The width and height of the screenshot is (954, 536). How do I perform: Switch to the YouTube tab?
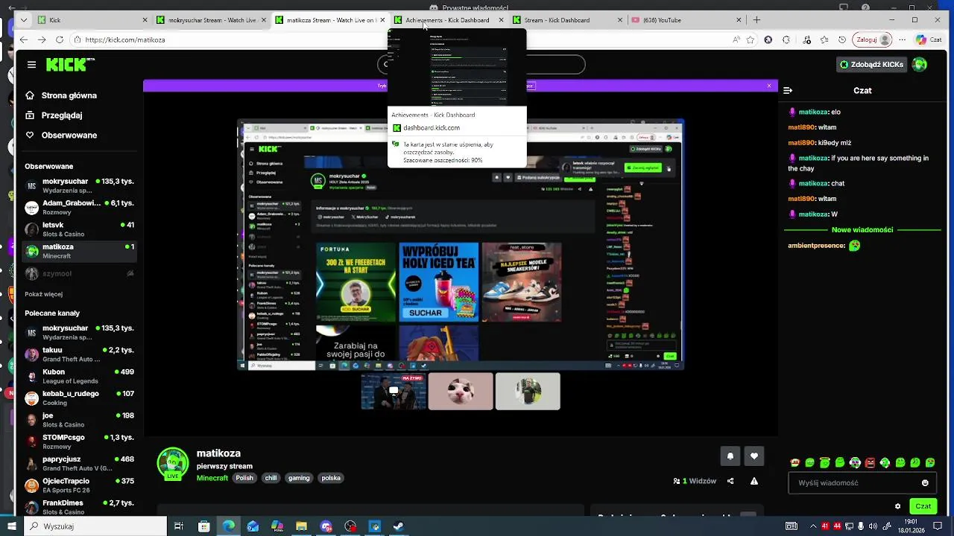(x=686, y=20)
